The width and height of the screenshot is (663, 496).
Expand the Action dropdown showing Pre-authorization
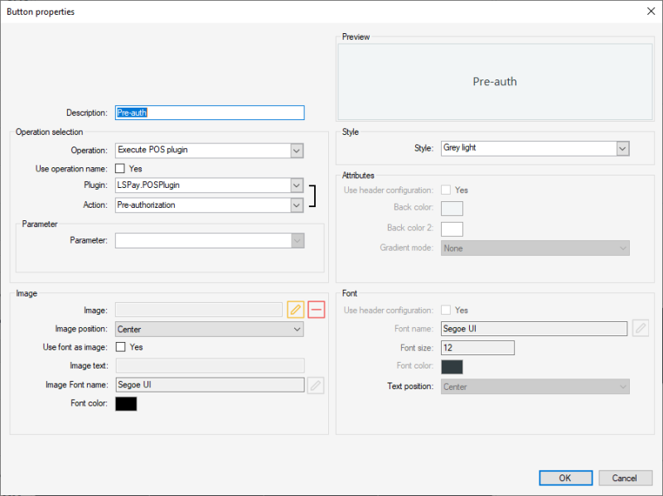(x=297, y=205)
